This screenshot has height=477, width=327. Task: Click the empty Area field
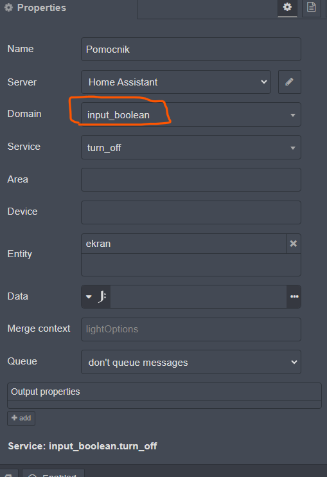coord(191,179)
